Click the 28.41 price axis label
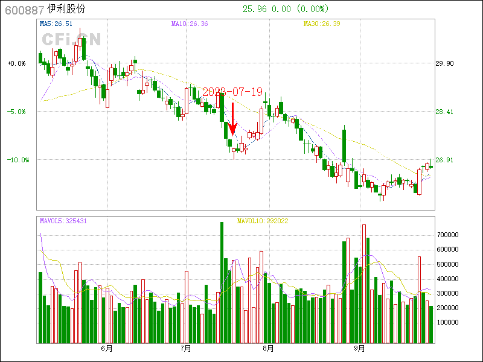Viewport: 483px width, 362px height. (x=444, y=112)
